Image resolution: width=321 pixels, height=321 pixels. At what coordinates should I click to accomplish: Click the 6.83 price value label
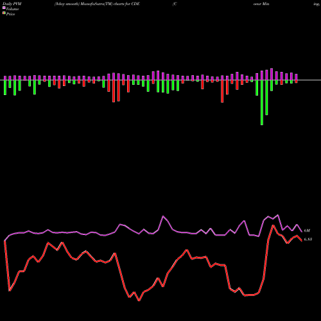click(x=308, y=239)
